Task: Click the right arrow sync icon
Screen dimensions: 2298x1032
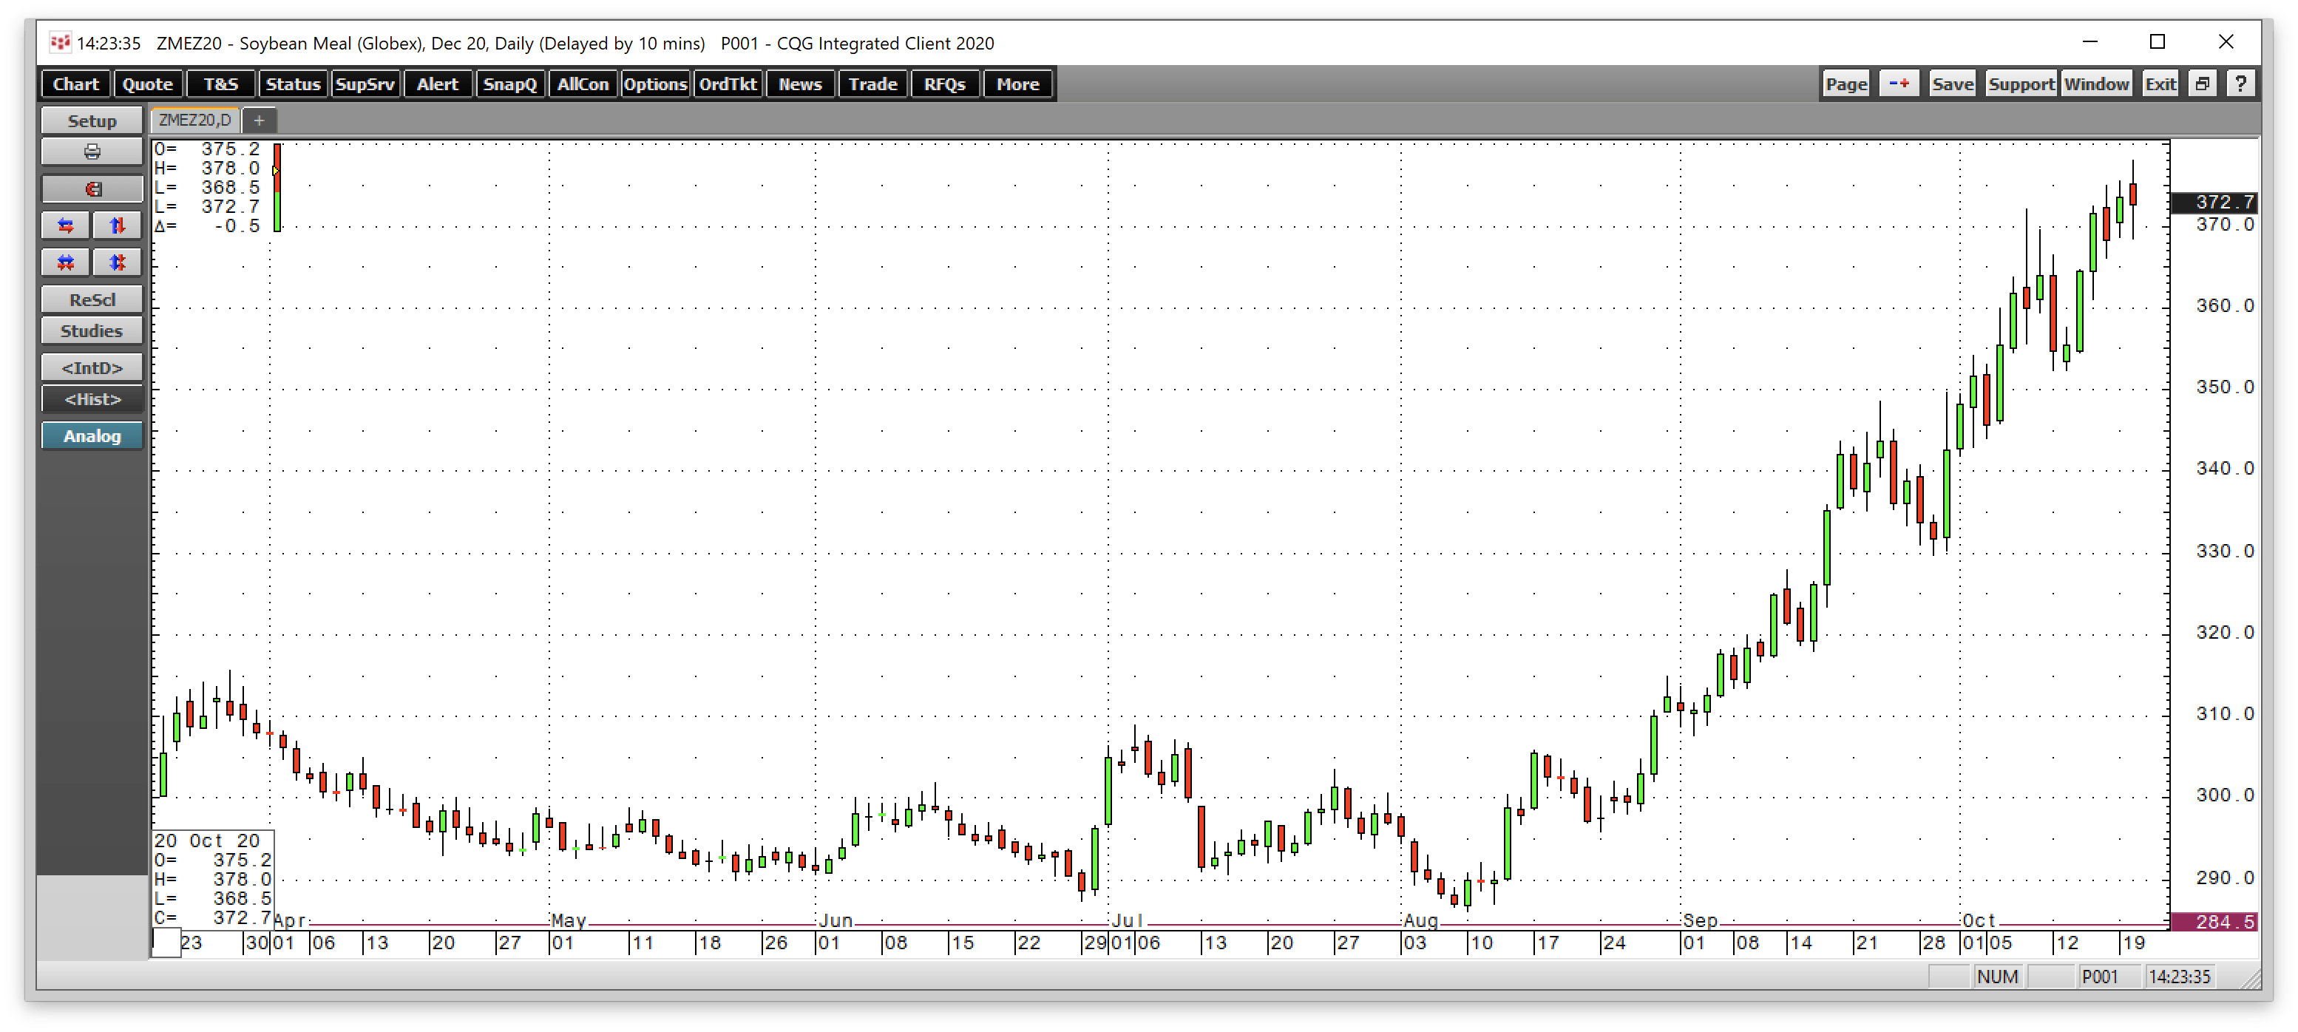Action: click(x=70, y=225)
